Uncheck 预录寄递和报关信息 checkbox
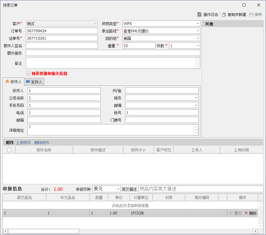This screenshot has height=235, width=266. tap(28, 73)
